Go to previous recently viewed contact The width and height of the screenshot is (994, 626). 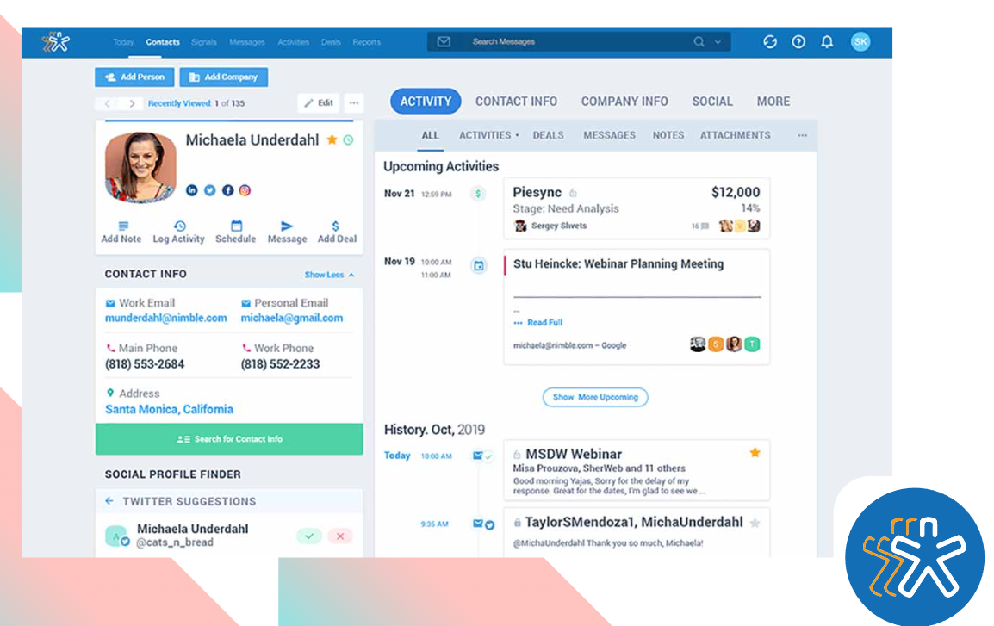[x=107, y=103]
